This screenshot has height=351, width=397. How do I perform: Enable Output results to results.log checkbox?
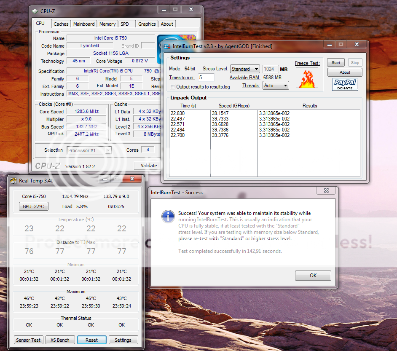[x=172, y=87]
